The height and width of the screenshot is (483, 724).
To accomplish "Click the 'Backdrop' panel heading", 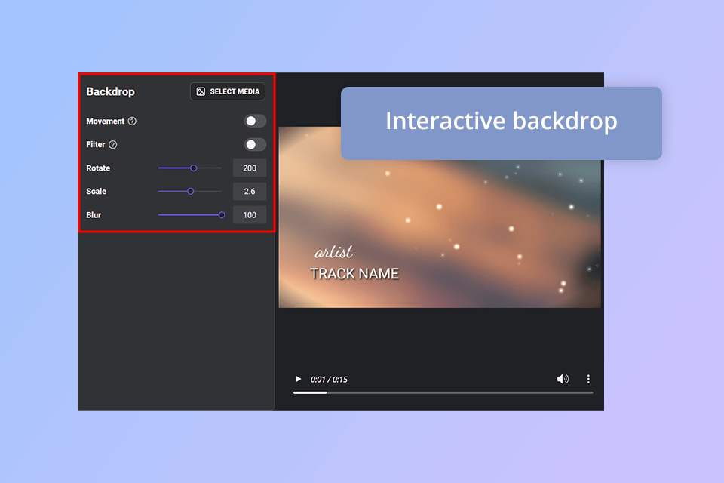I will click(110, 91).
